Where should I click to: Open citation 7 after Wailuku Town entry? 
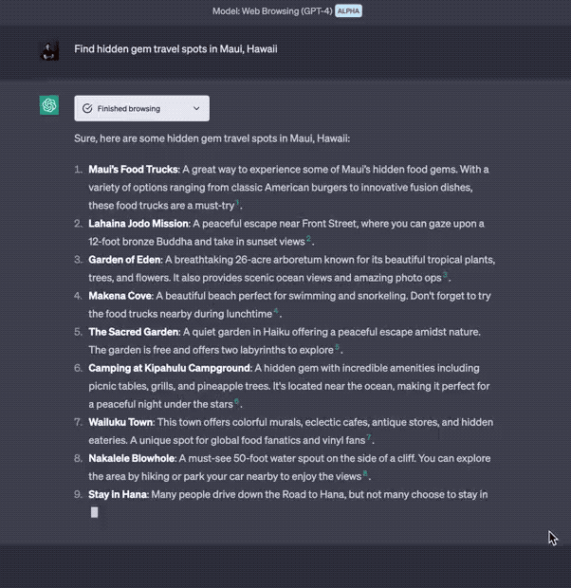(369, 437)
